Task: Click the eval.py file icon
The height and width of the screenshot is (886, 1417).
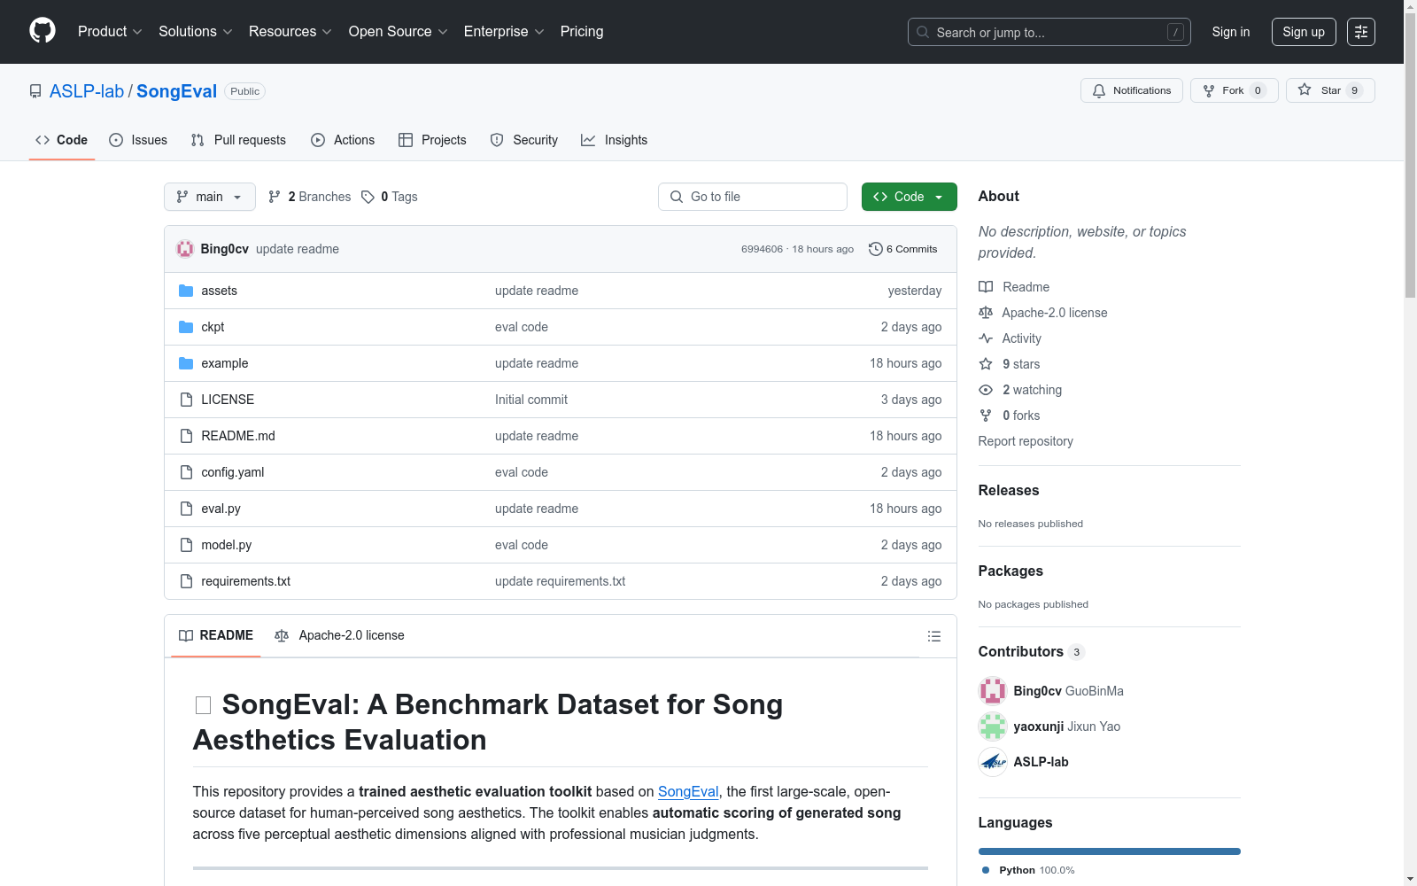Action: [186, 509]
